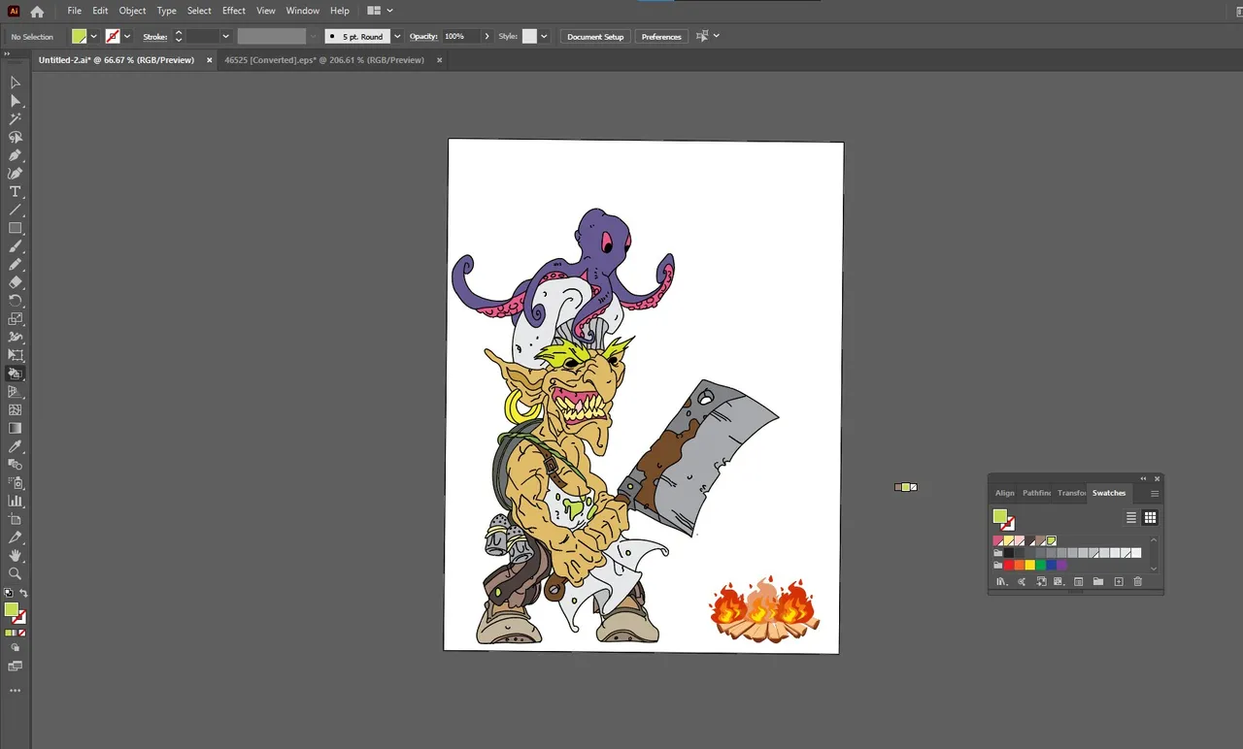Open the Show Swatch Kinds menu
This screenshot has width=1243, height=749.
(1058, 582)
